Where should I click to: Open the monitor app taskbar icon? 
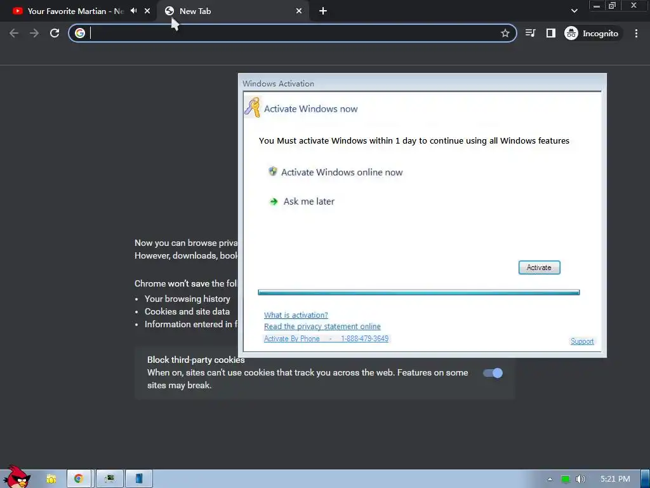pyautogui.click(x=109, y=479)
